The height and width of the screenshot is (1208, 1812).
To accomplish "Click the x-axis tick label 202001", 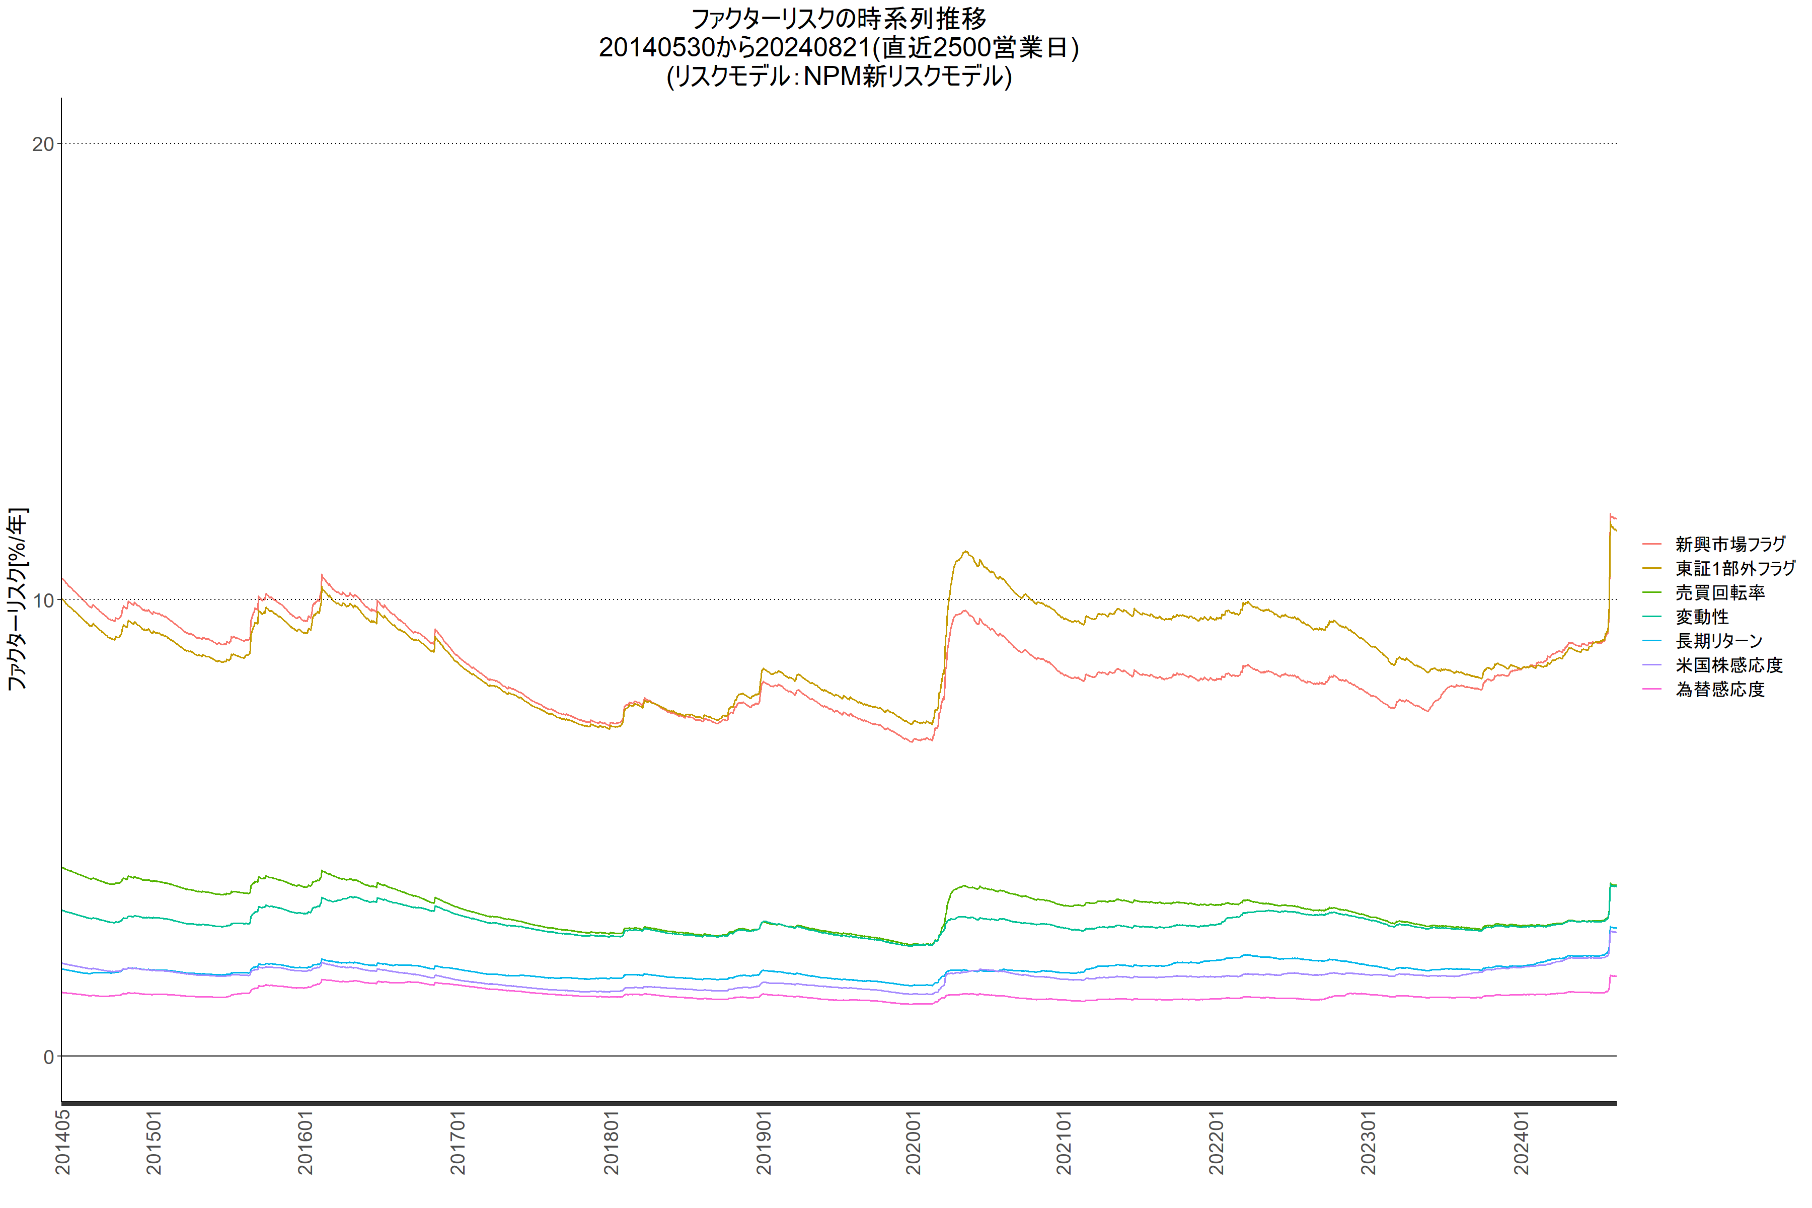I will pyautogui.click(x=914, y=1143).
